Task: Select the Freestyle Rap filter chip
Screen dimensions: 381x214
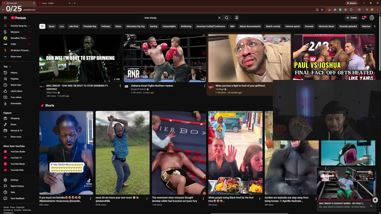Action: tap(90, 26)
